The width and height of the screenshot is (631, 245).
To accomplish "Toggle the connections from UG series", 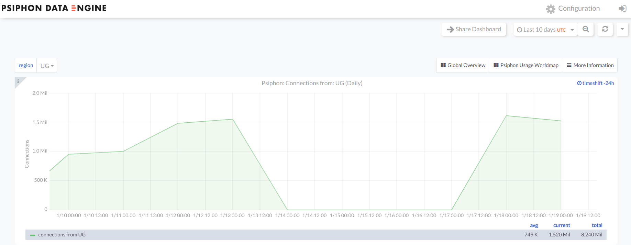I will 62,235.
